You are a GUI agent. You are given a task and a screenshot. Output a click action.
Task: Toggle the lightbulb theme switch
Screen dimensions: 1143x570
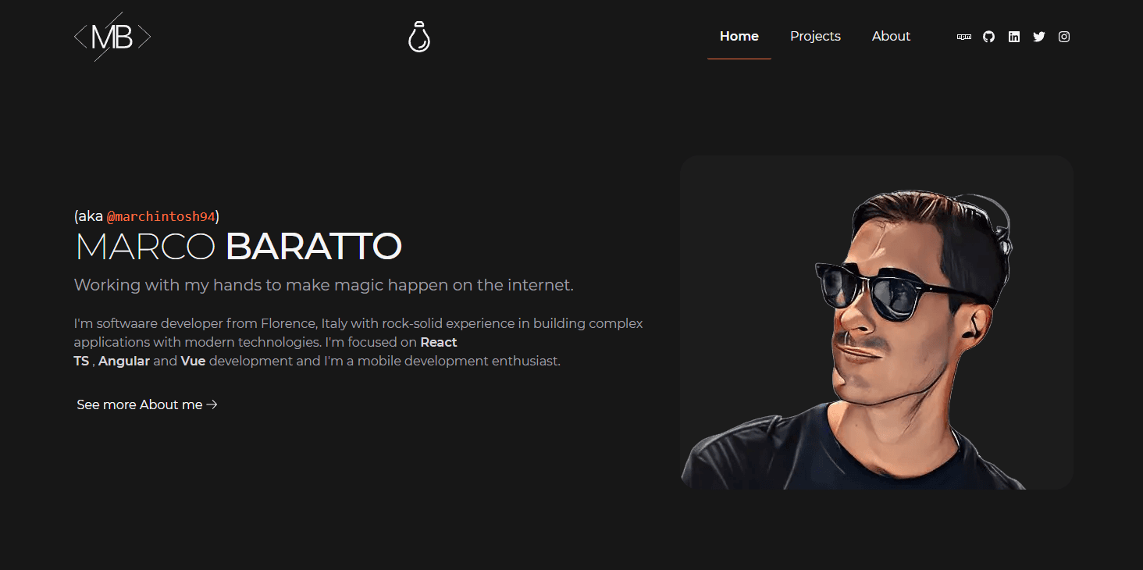pos(419,37)
